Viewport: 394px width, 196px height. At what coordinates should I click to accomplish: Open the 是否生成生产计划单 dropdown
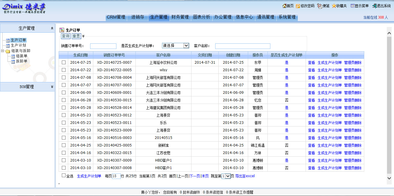tap(186, 46)
